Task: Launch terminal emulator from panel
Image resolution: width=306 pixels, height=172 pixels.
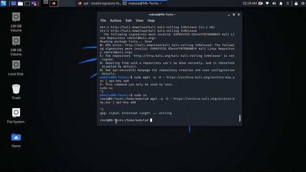Action: [27, 3]
